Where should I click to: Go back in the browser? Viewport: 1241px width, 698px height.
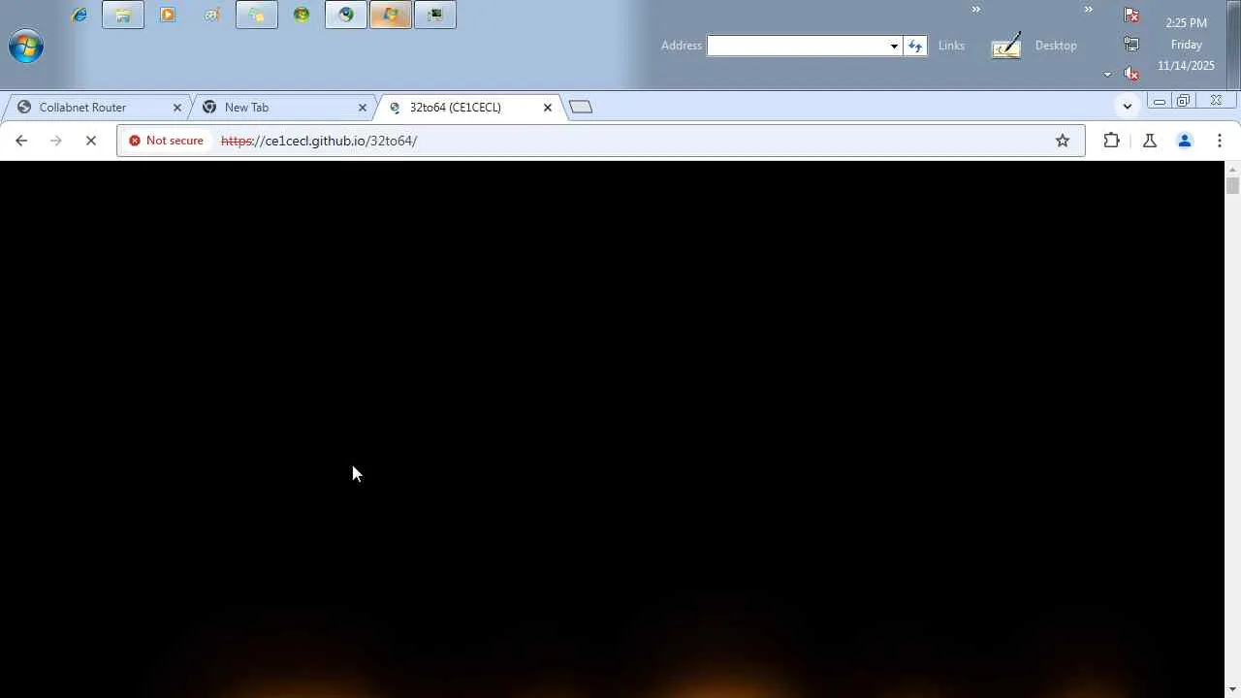[x=21, y=141]
